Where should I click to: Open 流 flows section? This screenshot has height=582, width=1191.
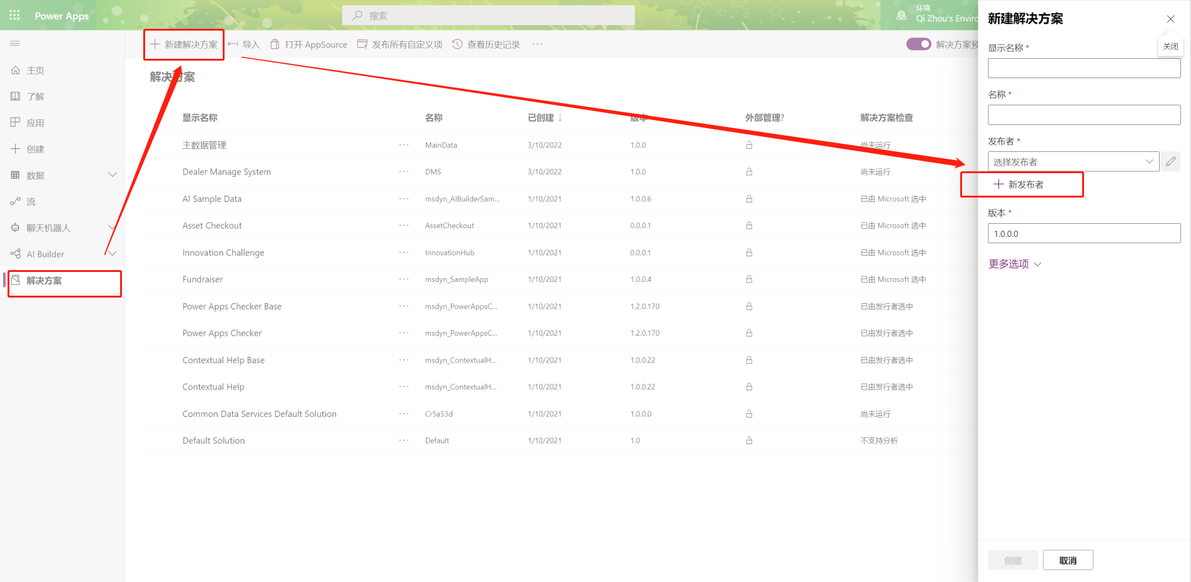[31, 202]
